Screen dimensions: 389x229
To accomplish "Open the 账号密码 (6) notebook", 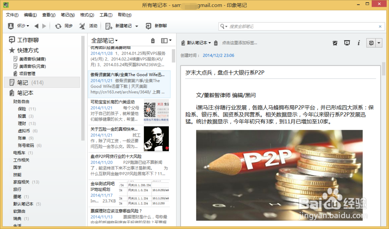I will (30, 145).
